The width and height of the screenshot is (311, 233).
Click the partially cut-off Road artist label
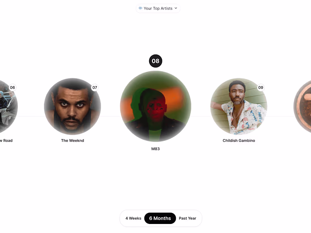(x=6, y=140)
